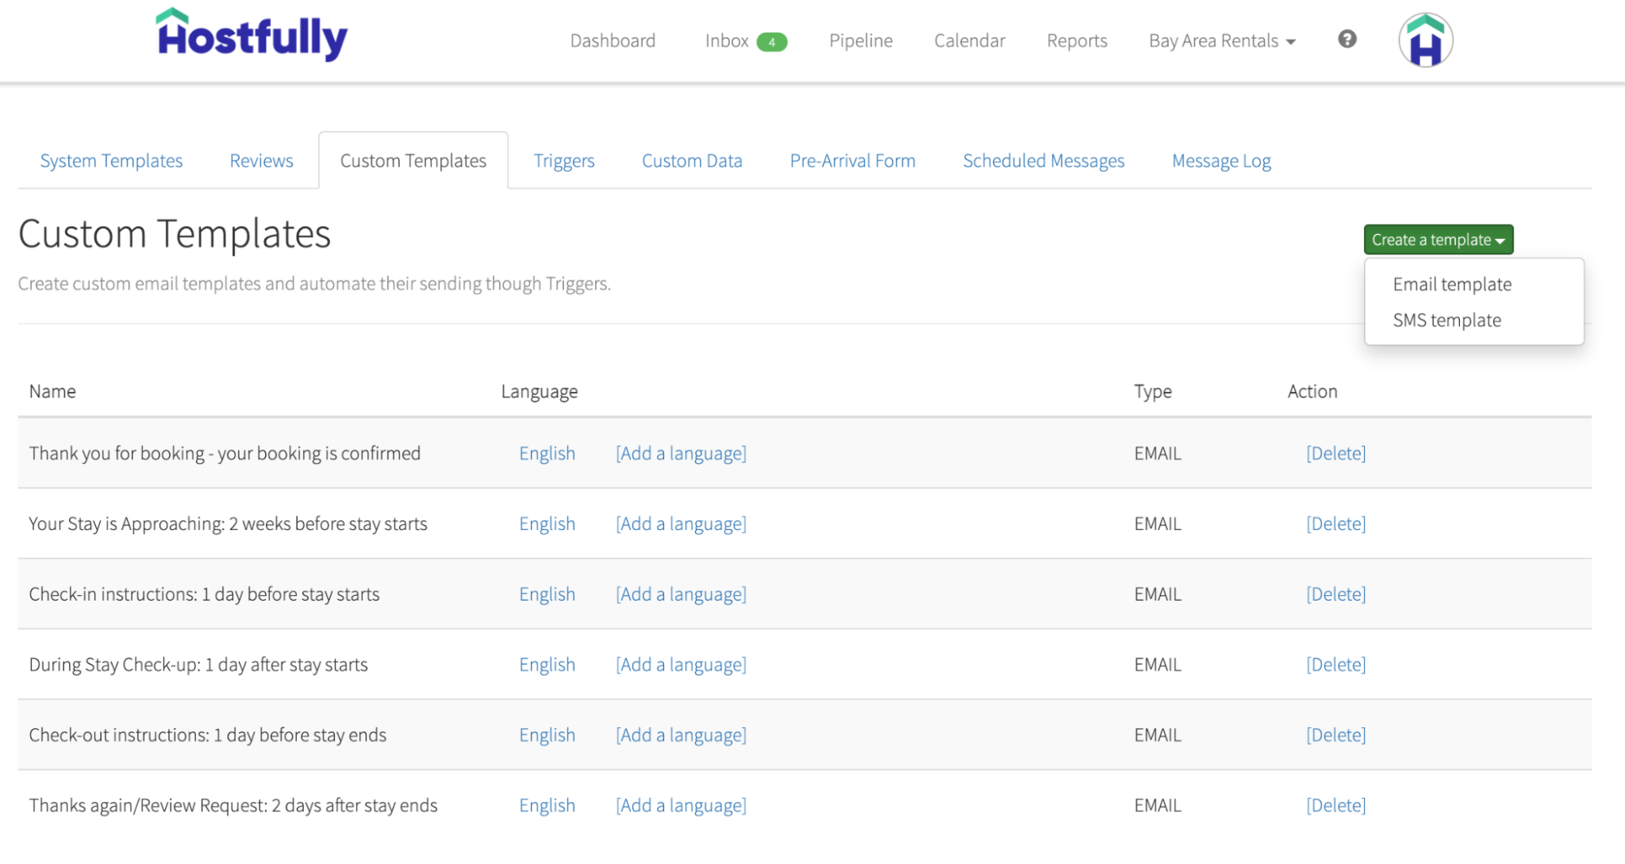The height and width of the screenshot is (864, 1625).
Task: Open the Bay Area Rentals dropdown
Action: pyautogui.click(x=1220, y=41)
